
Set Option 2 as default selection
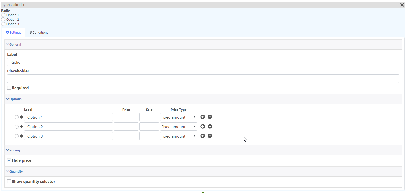17,127
